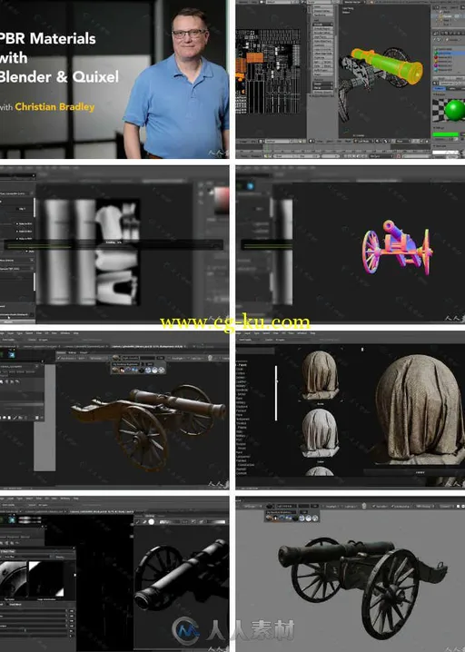The height and width of the screenshot is (652, 465).
Task: Select the left grayscale mask thumbnail
Action: coord(14,579)
